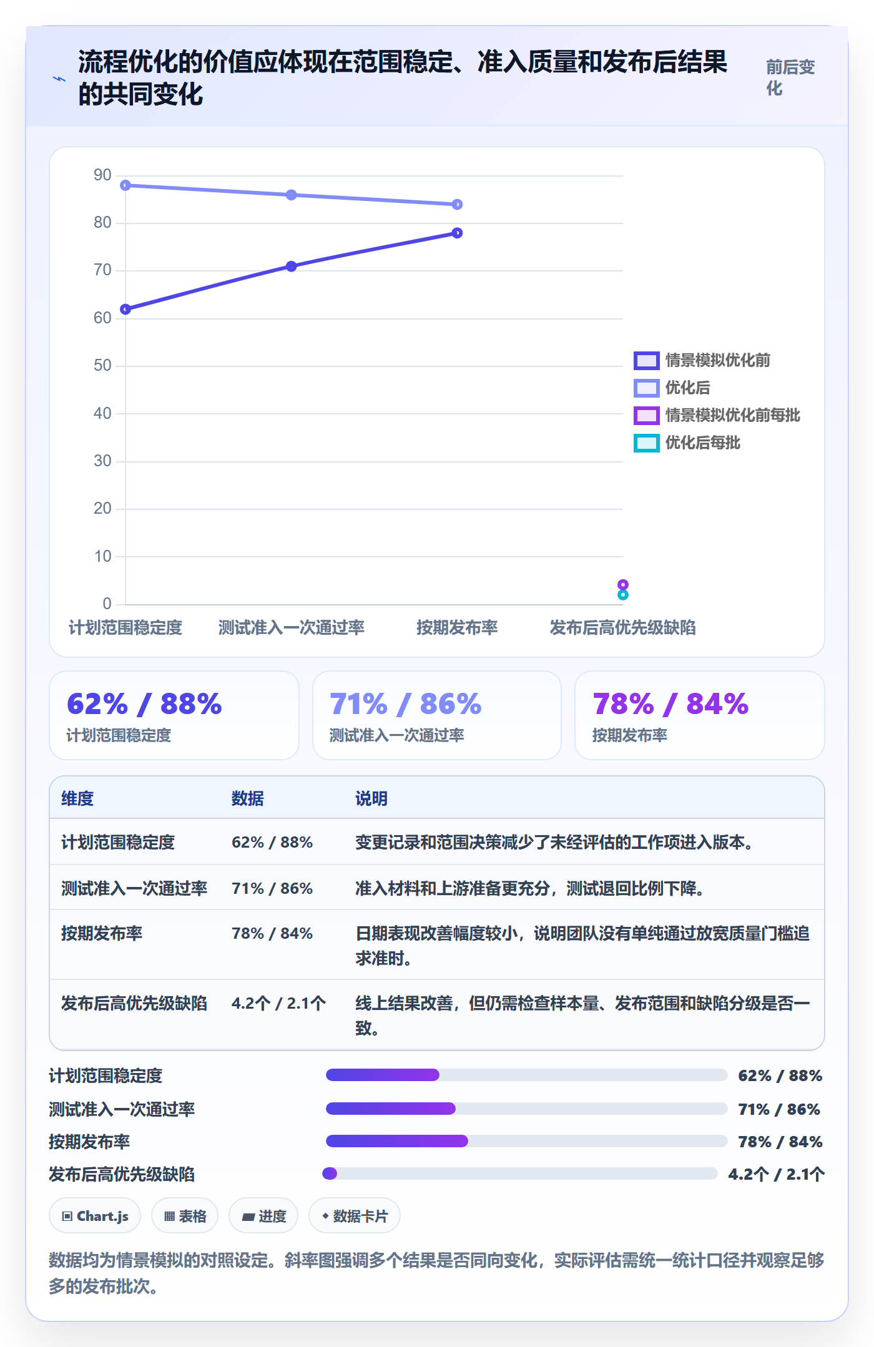This screenshot has height=1347, width=874.
Task: Select the 62% / 88% data card
Action: point(174,715)
